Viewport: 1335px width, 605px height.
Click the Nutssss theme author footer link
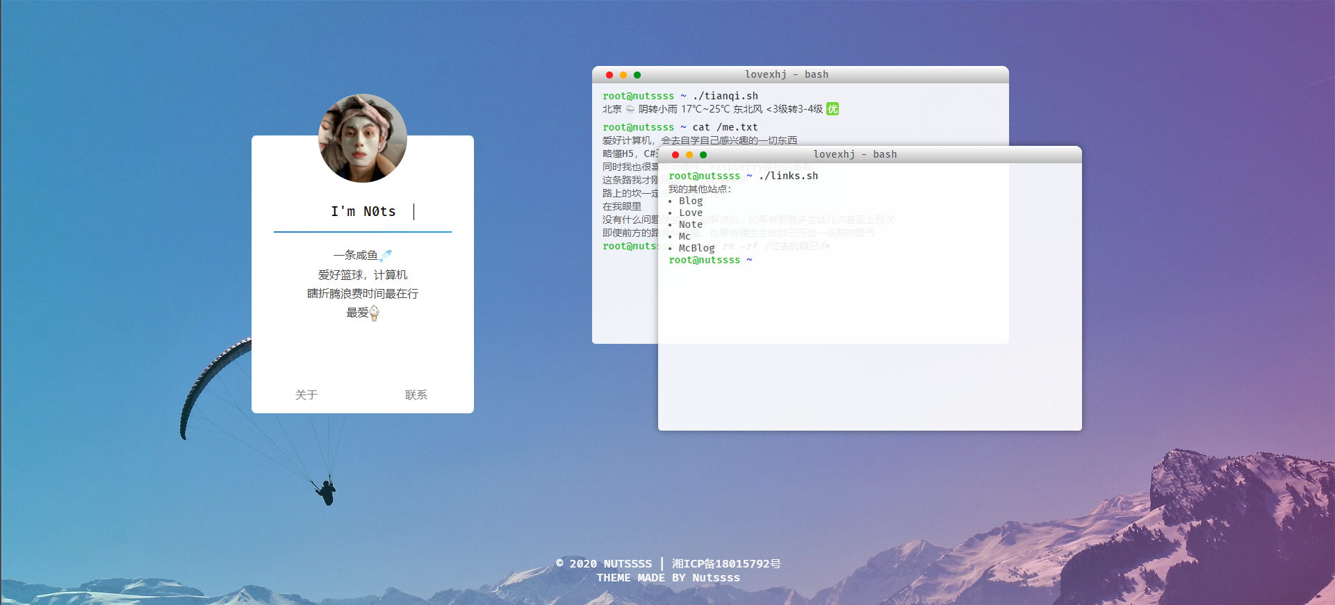click(716, 578)
